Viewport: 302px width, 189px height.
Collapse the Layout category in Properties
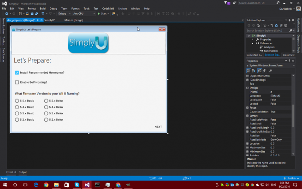tap(248, 116)
